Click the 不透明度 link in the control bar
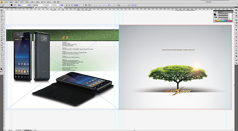 click(x=76, y=5)
